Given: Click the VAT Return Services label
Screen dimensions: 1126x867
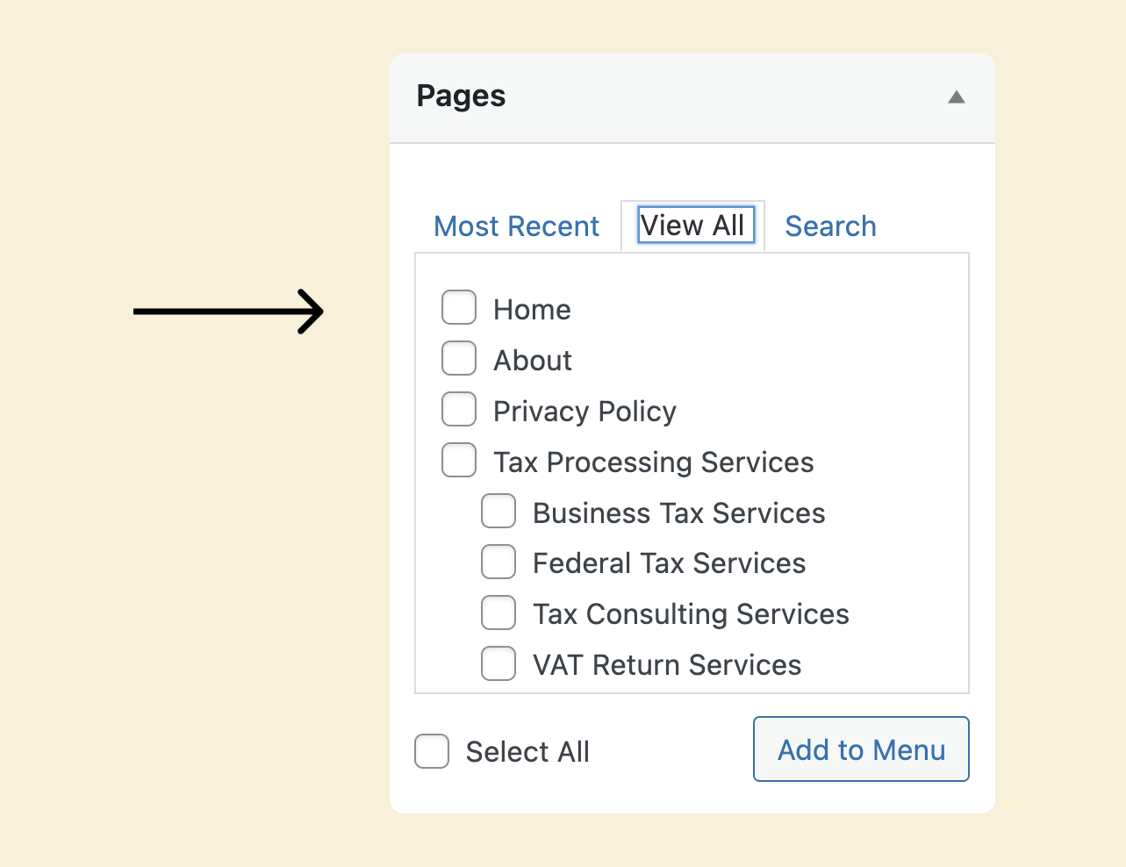Looking at the screenshot, I should (667, 665).
